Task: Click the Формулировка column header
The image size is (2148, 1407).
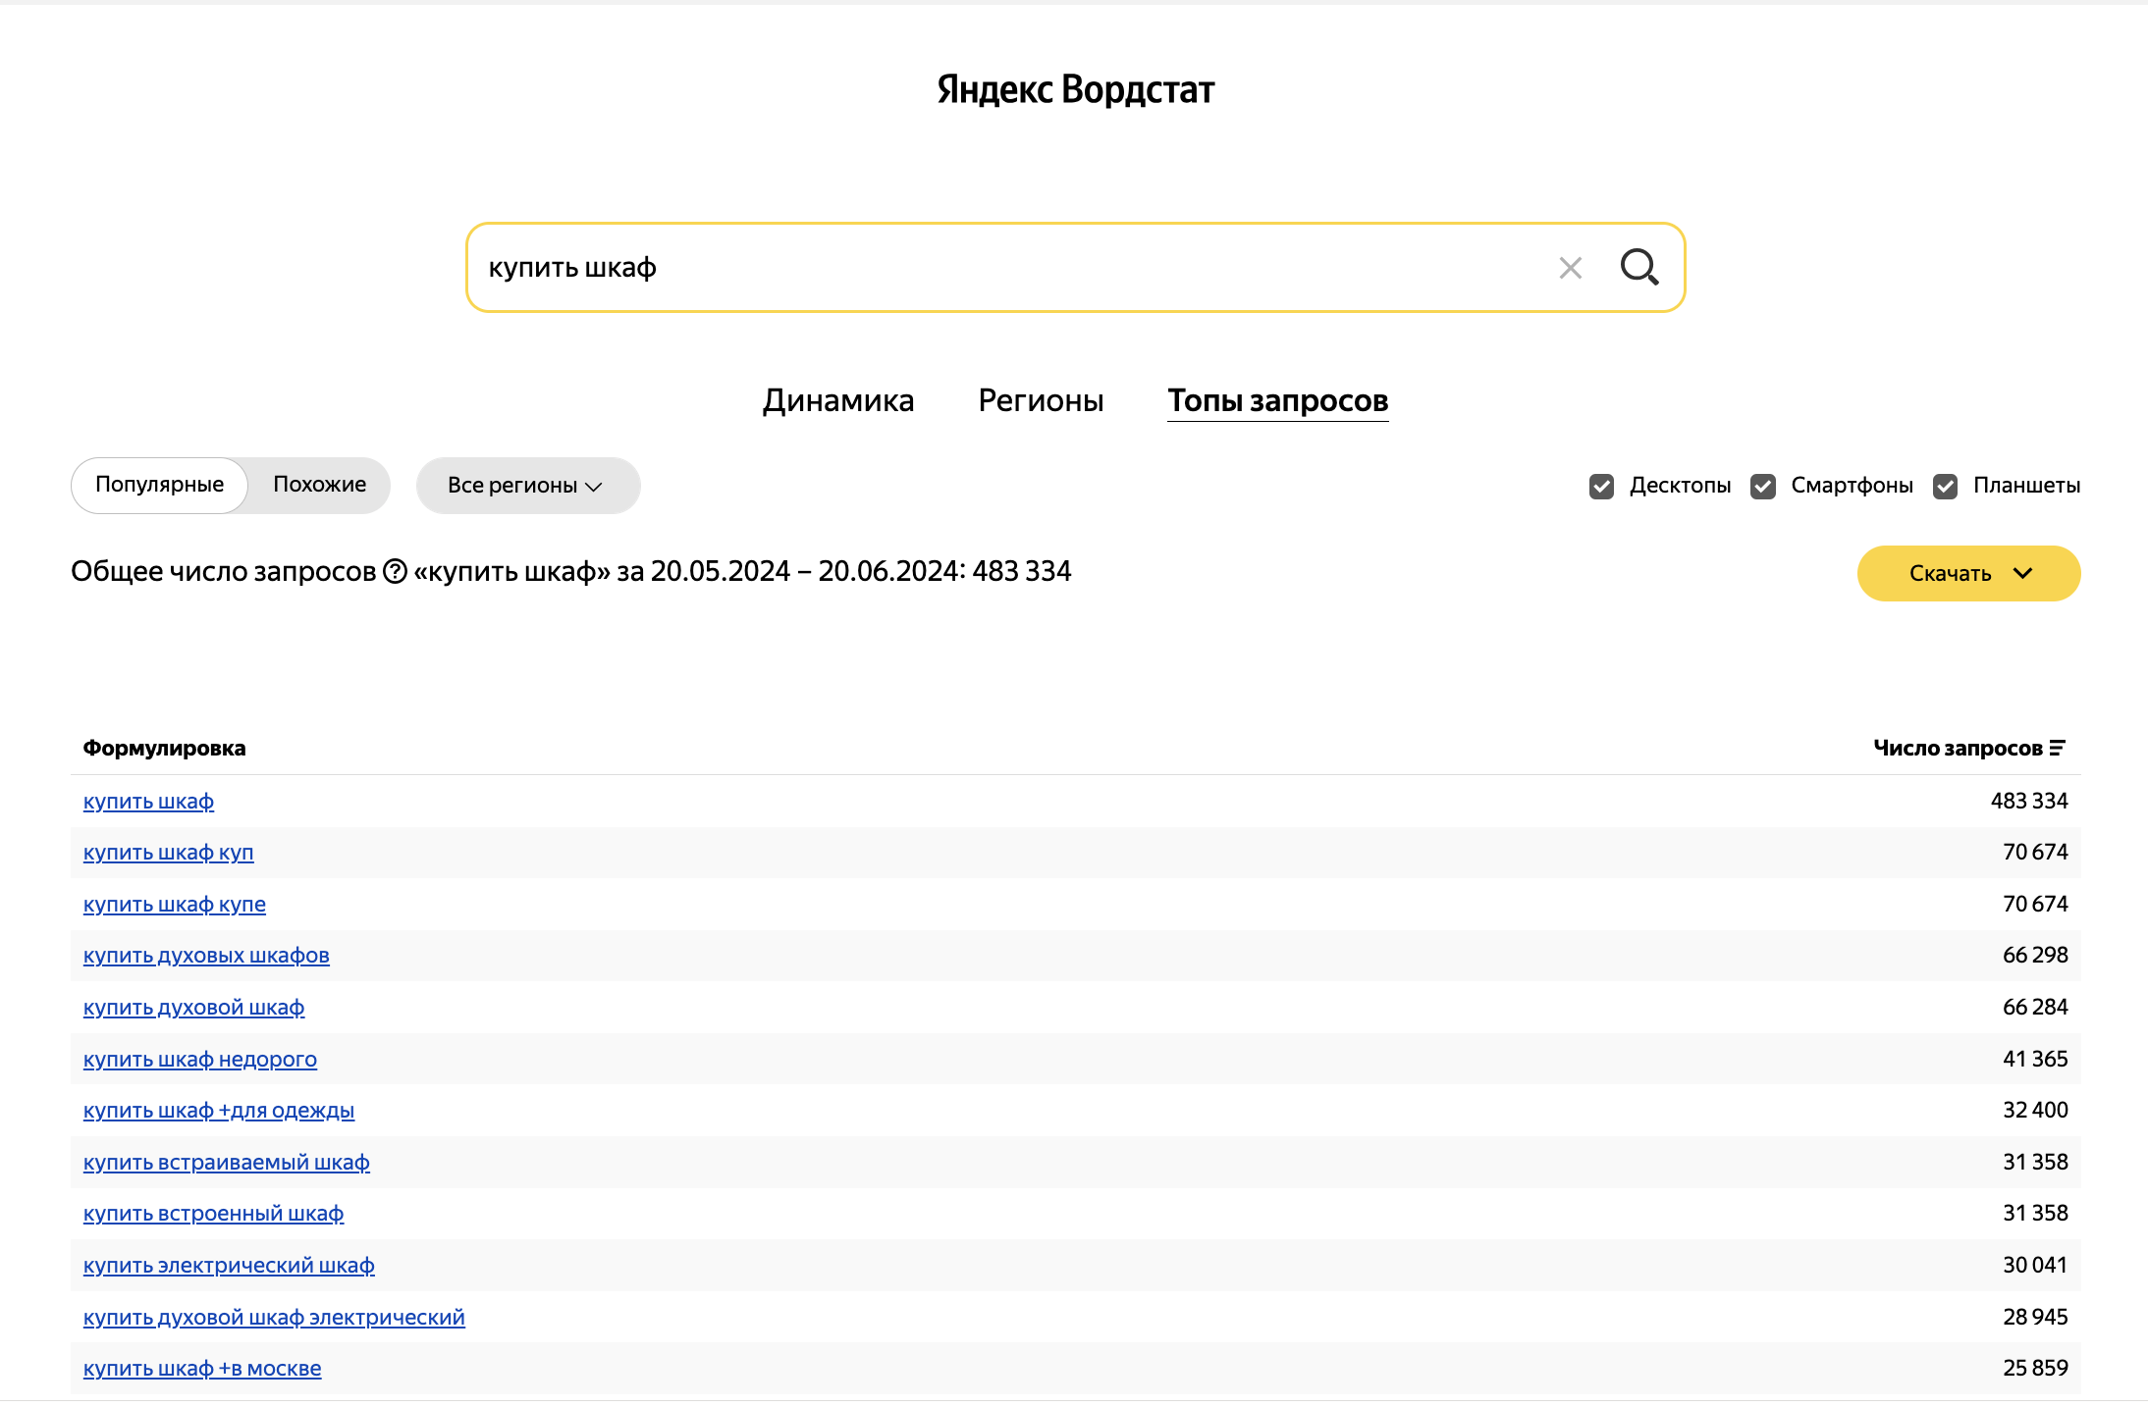Action: (164, 748)
